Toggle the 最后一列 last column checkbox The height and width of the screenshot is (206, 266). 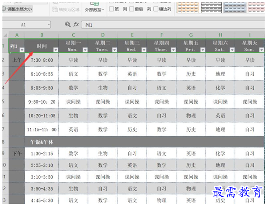pos(131,9)
